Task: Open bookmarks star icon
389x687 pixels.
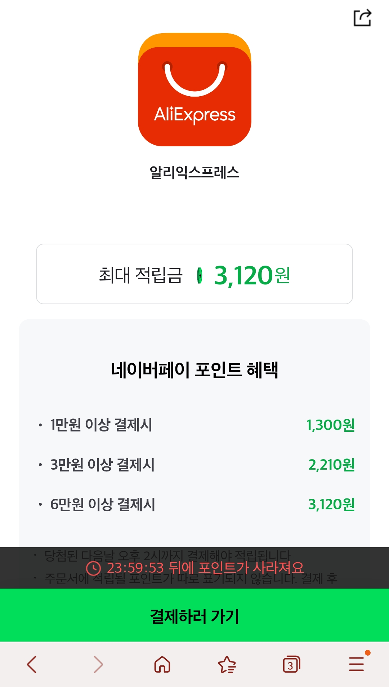Action: [227, 664]
